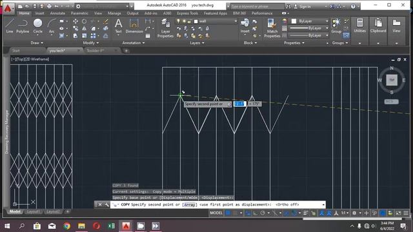Expand the Layers panel
413x232 pixels.
coord(197,43)
